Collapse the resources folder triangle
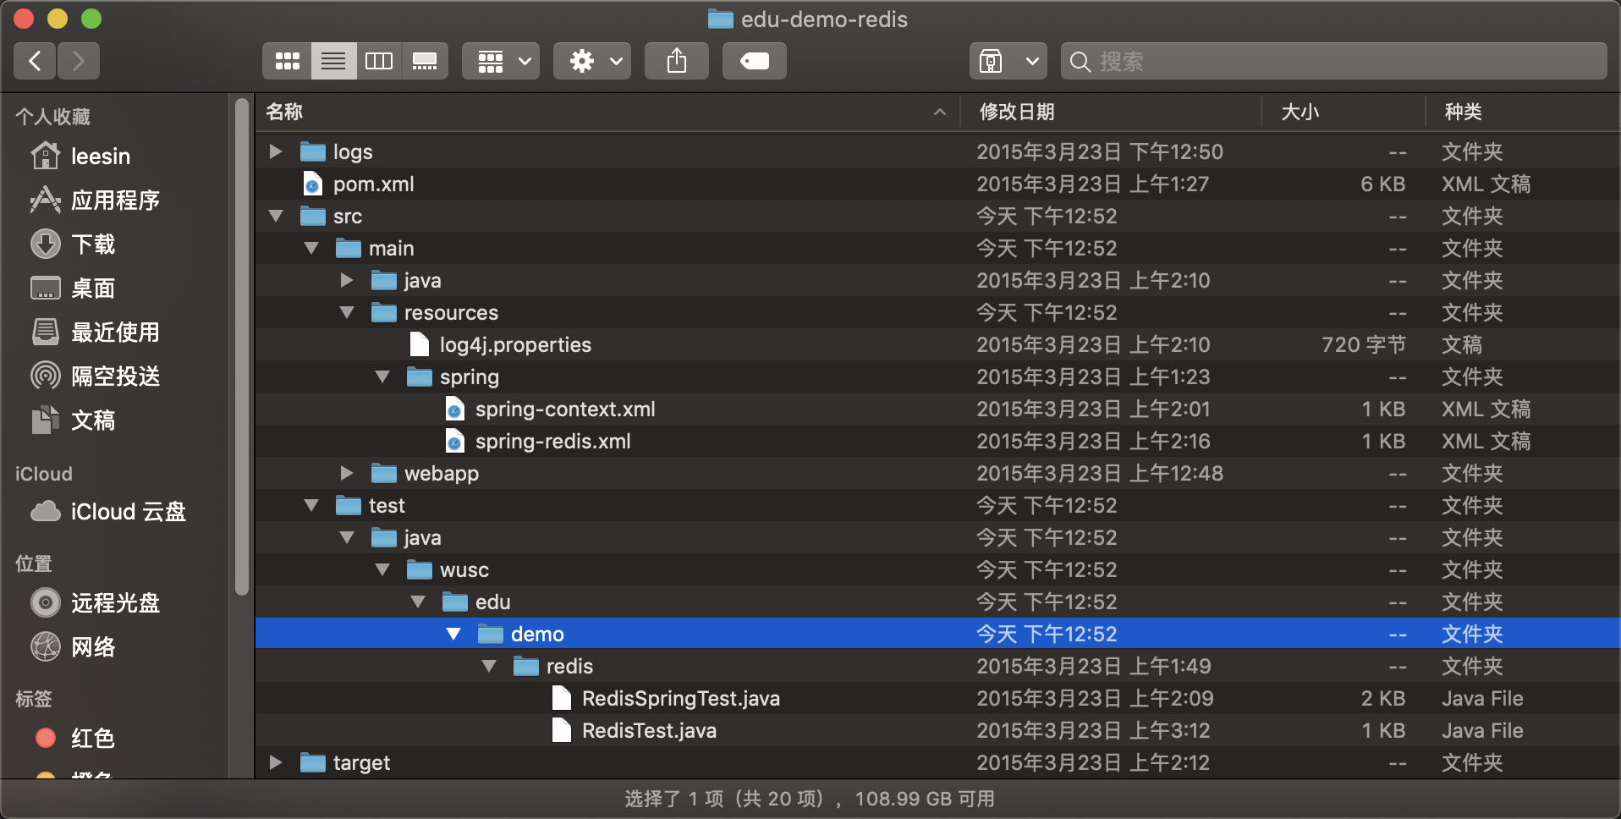Screen dimensions: 1621x819 [347, 312]
